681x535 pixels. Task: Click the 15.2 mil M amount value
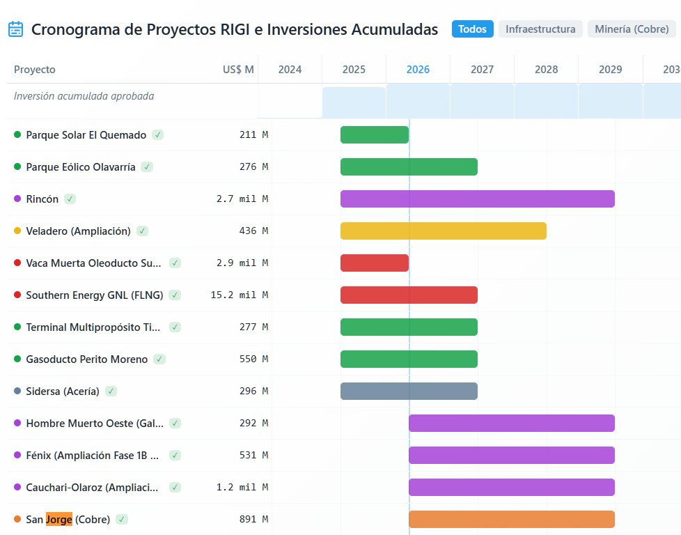pyautogui.click(x=240, y=295)
